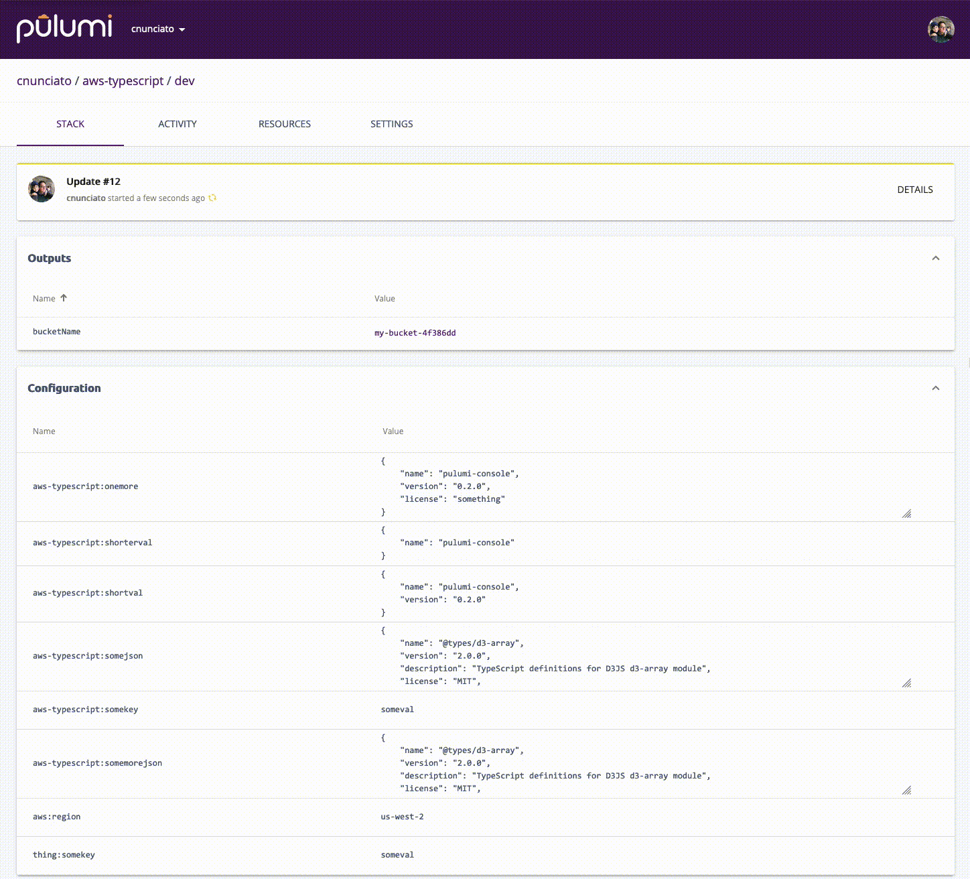
Task: Click the resize handle on aws-typescript:onemore value
Action: point(907,513)
